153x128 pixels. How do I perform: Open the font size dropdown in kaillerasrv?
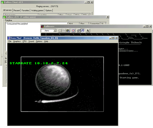[55, 31]
